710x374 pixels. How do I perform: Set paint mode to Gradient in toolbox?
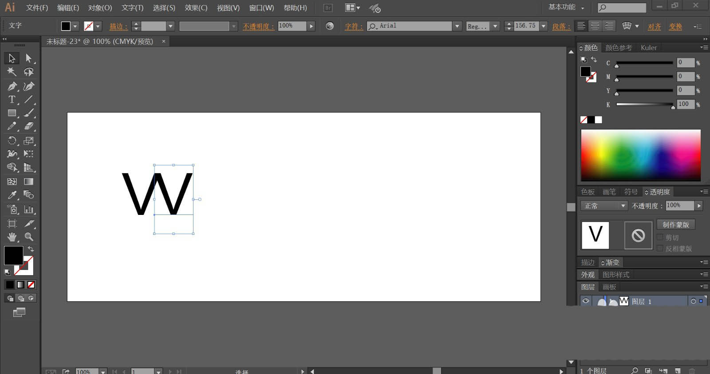click(x=20, y=284)
